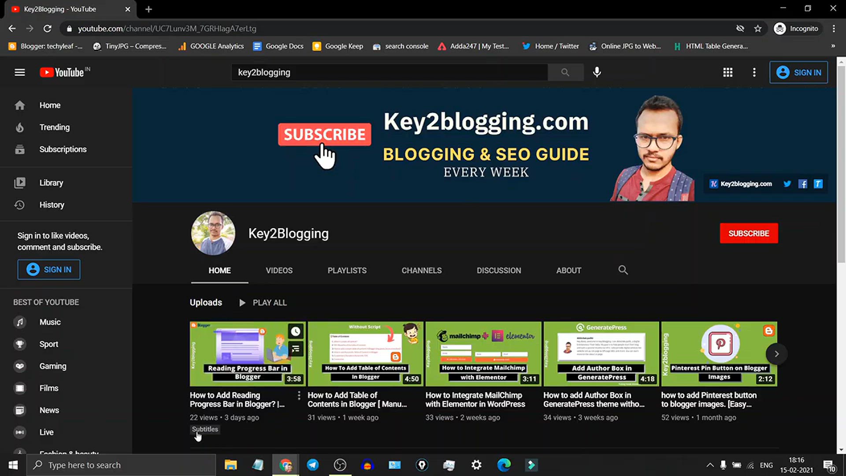This screenshot has height=476, width=846.
Task: Open Settings gear in taskbar
Action: tap(476, 465)
